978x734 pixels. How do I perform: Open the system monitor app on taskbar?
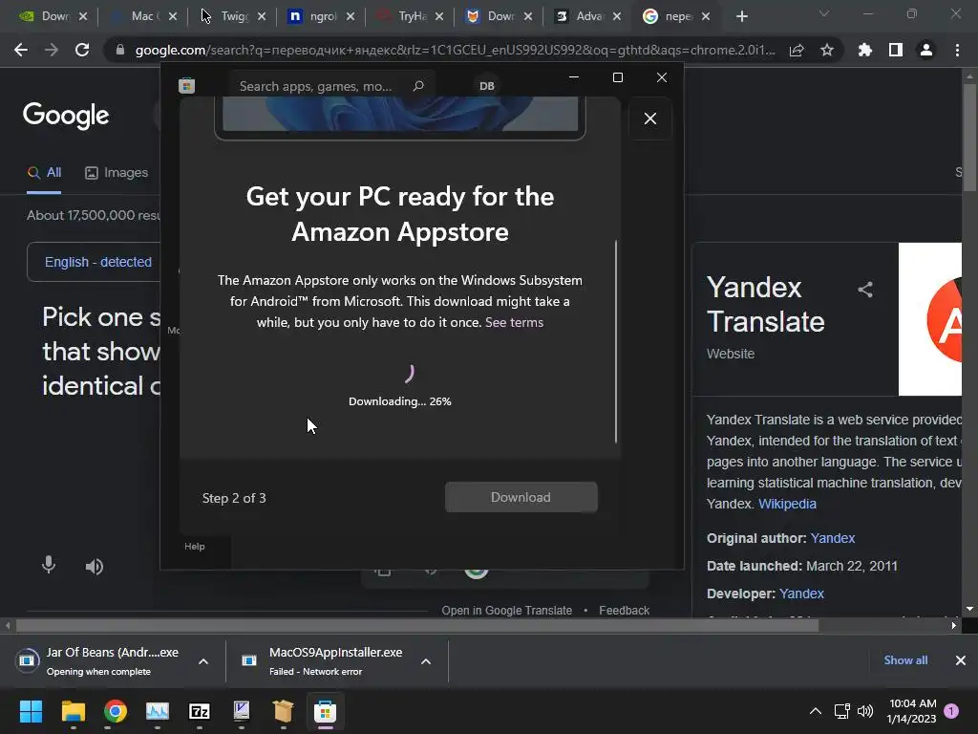(158, 711)
